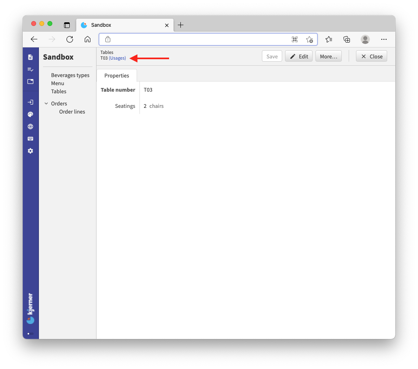Open the tab actions icon left of the Sandbox tab

(x=67, y=25)
